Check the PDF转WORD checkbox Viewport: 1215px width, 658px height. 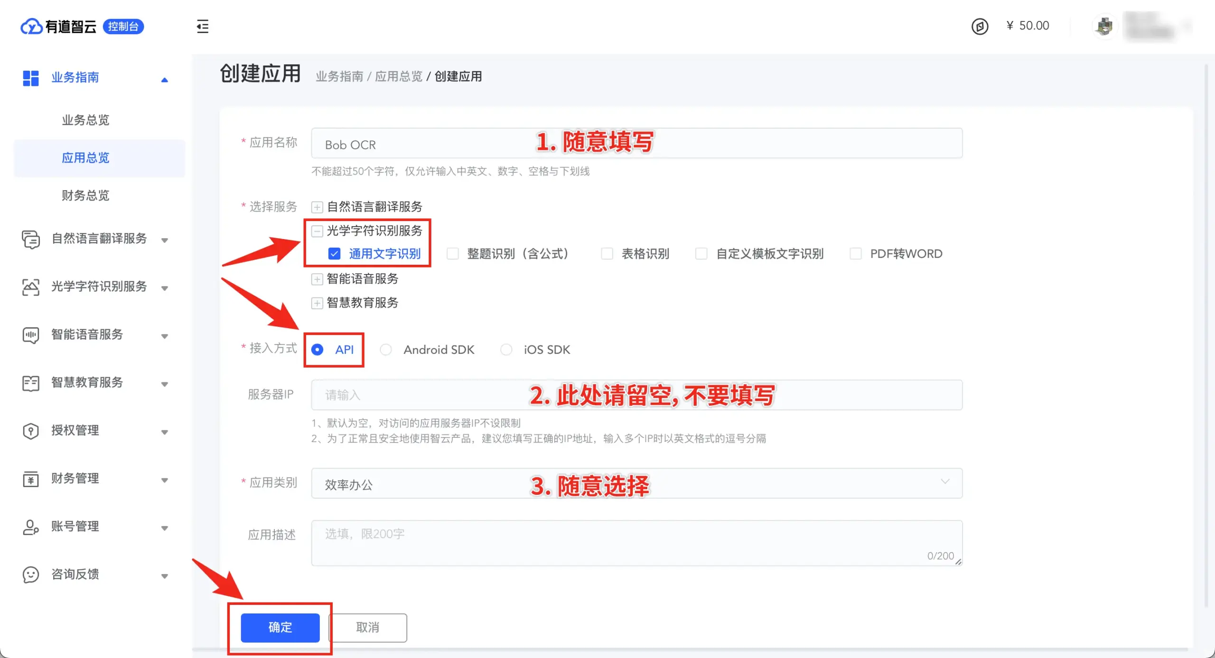[856, 254]
